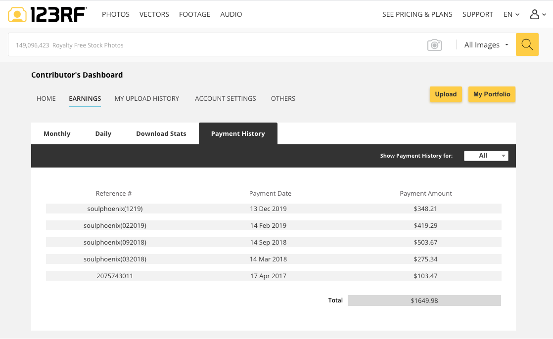Screen dimensions: 553x339
Task: Click payment date 13 Dec 2019
Action: pyautogui.click(x=269, y=209)
